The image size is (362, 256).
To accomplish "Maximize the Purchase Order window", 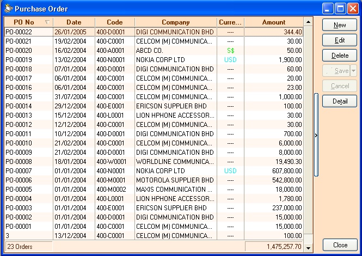I will click(340, 9).
